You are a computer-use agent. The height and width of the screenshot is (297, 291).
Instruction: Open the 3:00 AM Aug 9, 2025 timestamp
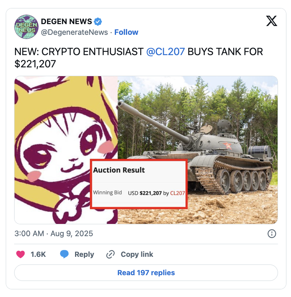tap(54, 233)
